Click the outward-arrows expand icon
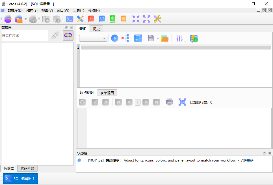The width and height of the screenshot is (273, 185). [x=147, y=19]
